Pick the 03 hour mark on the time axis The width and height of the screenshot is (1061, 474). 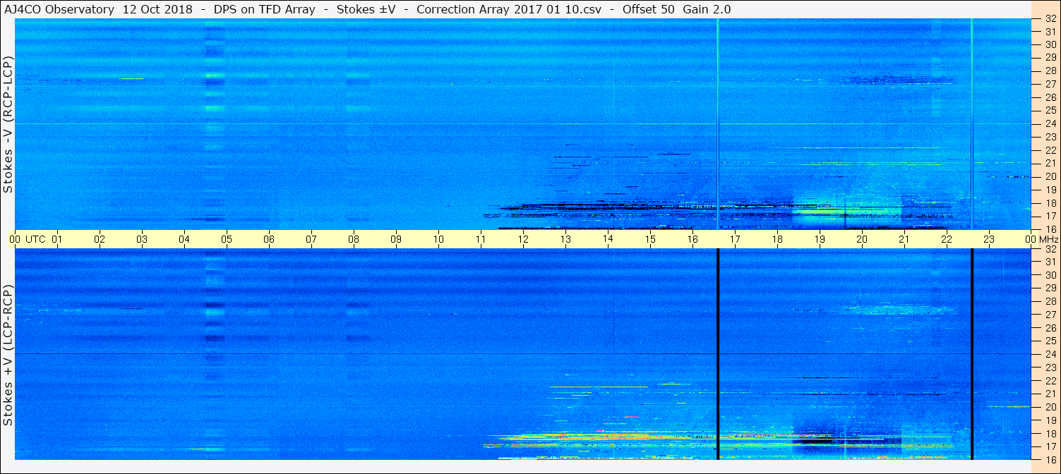(x=142, y=239)
